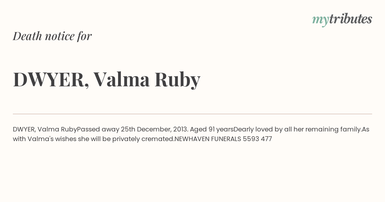The image size is (385, 202).
Task: Click the "tributes" word in the logo
Action: [351, 19]
